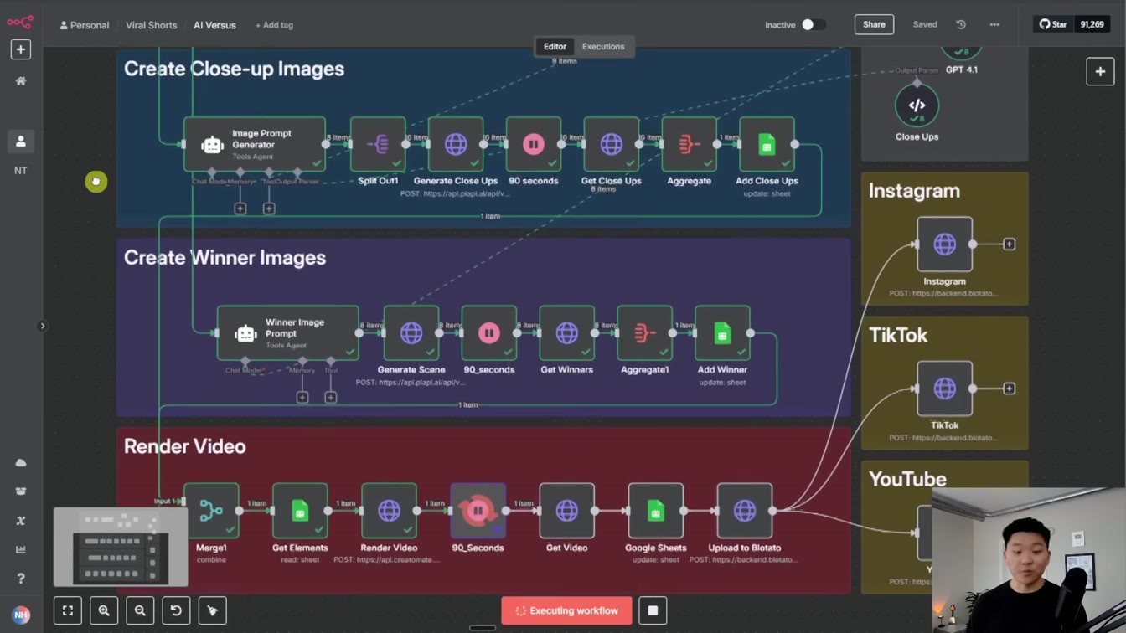This screenshot has height=633, width=1126.
Task: Open the Upload to Blotato node
Action: pos(745,511)
